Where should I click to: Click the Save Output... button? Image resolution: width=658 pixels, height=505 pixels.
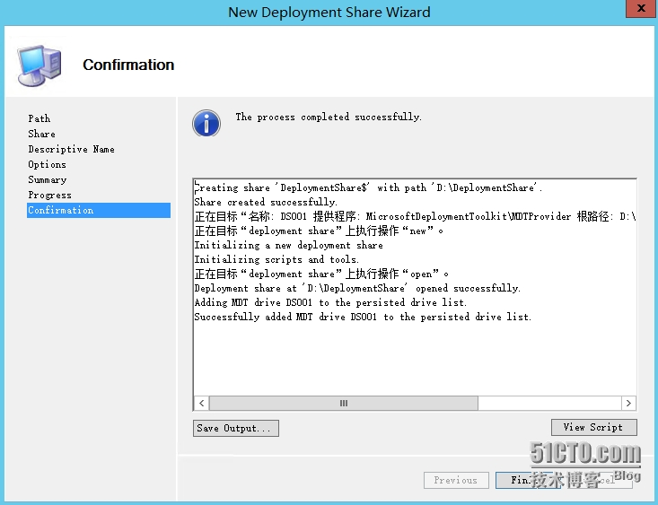[236, 428]
